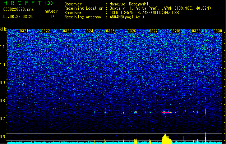Click the 0325 time marker

[110, 31]
